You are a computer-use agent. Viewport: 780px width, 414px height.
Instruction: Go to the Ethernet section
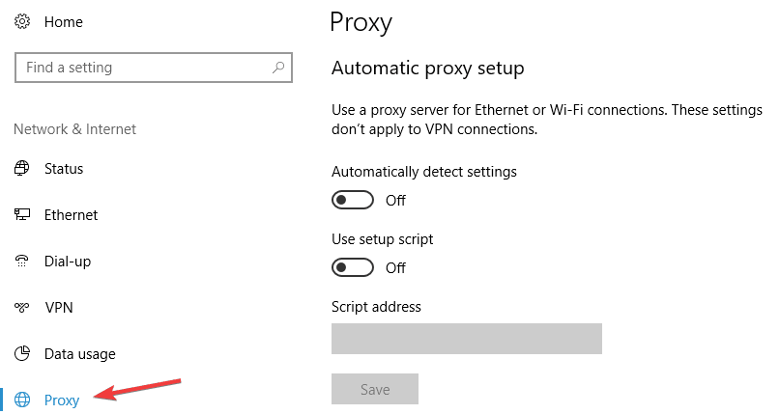72,215
